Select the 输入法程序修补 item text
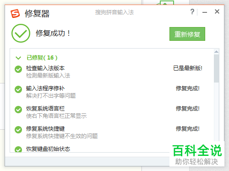This screenshot has width=229, height=171. [x=45, y=88]
